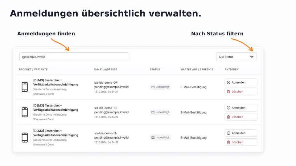
Task: Click Simulierte Demo-Anmeldung in six-bis-demo-09 row
Action: point(50,89)
